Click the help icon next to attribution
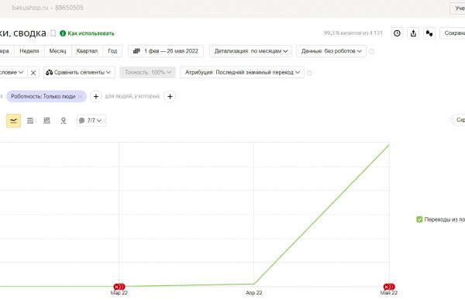 (x=309, y=73)
